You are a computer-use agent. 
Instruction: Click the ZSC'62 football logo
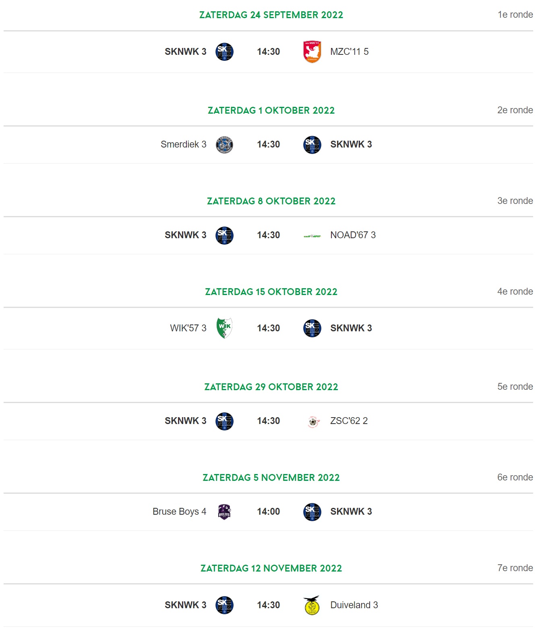[313, 422]
